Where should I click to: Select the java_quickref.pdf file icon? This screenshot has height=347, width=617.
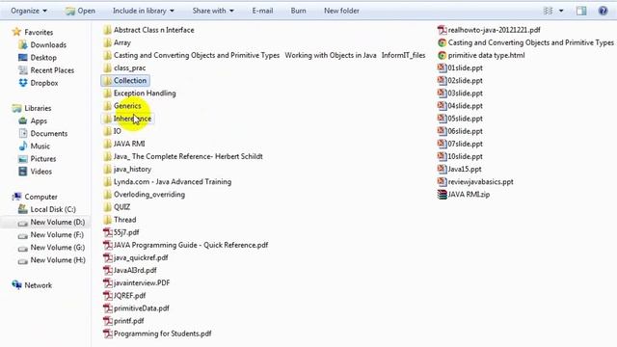coord(107,257)
